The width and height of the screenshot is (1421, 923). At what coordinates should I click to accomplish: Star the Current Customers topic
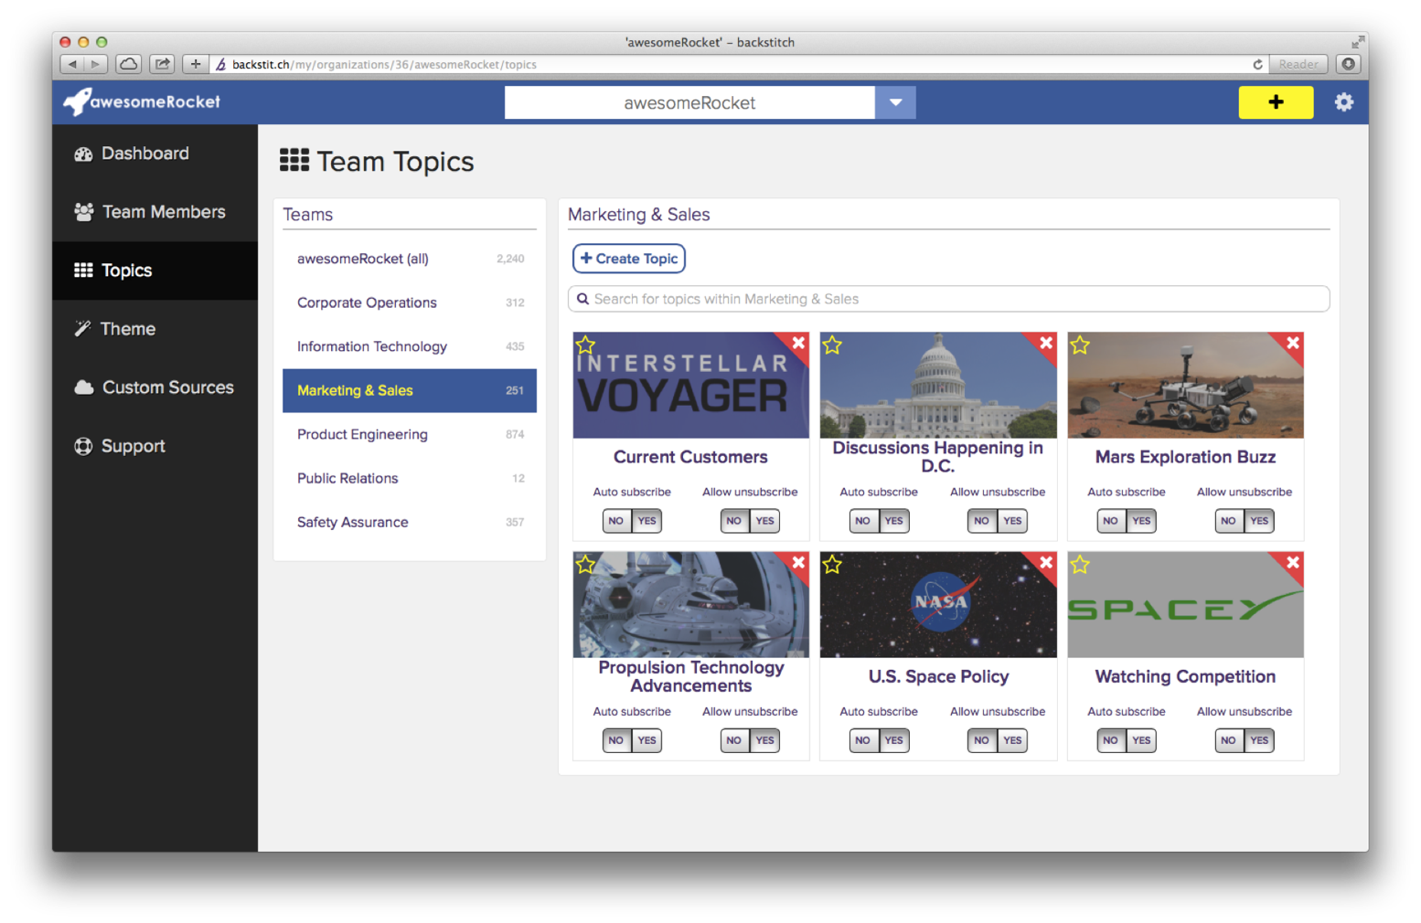coord(586,345)
